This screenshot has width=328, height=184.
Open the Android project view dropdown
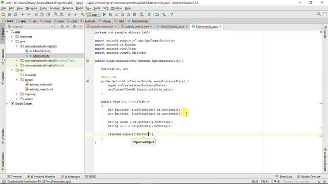30,27
